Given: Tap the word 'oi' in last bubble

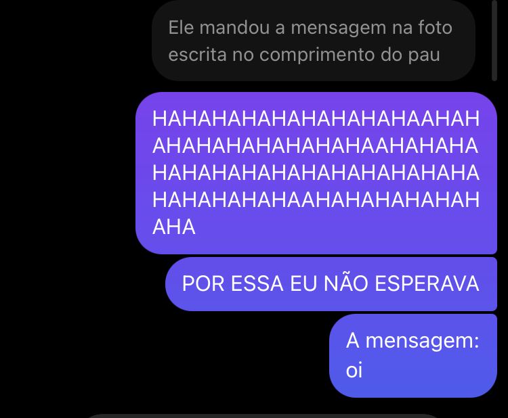Looking at the screenshot, I should (354, 370).
